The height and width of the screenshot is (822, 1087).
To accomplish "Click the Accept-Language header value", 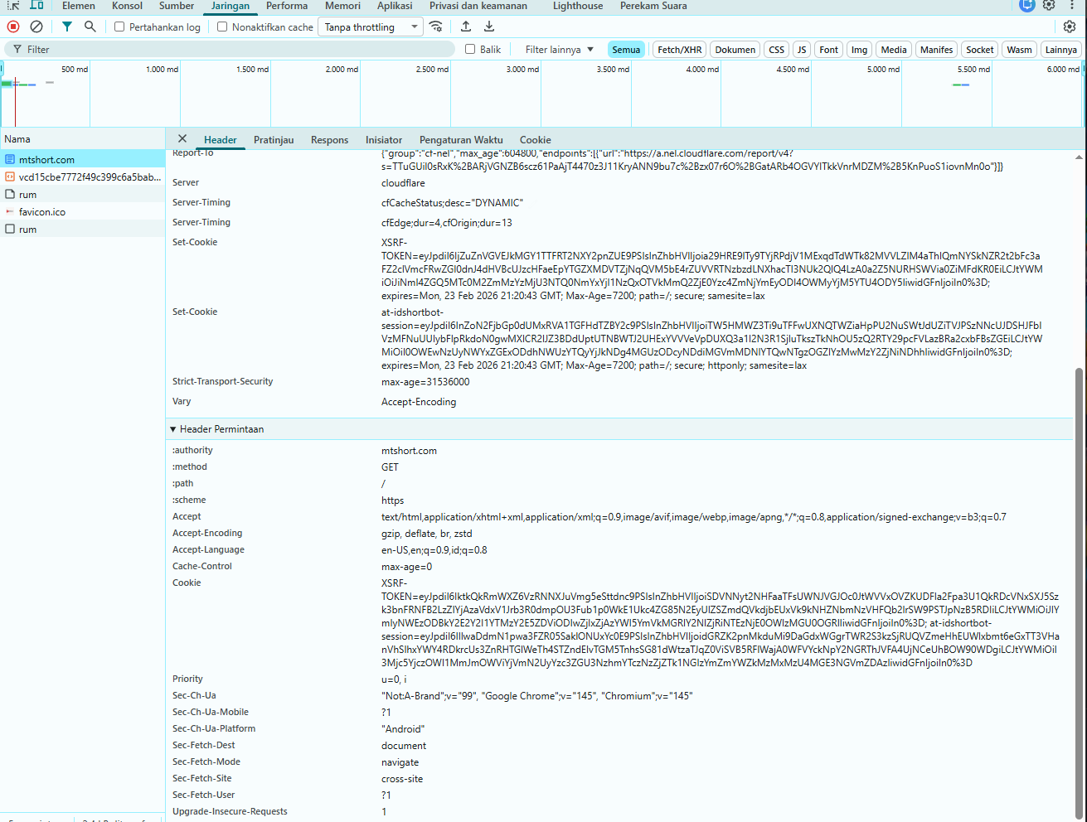I will (434, 549).
